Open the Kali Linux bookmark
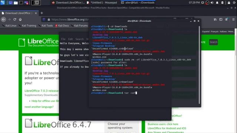Image resolution: width=237 pixels, height=133 pixels. (9, 25)
